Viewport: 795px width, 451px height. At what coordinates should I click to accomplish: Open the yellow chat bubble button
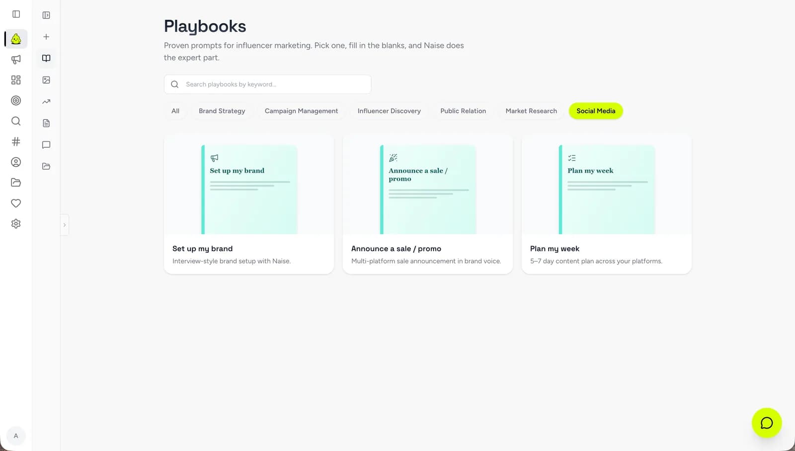(767, 423)
